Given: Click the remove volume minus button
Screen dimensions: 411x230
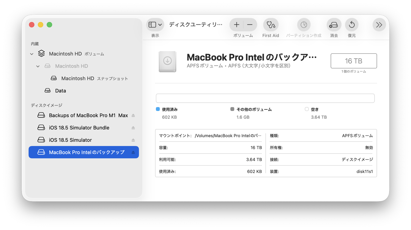Looking at the screenshot, I should click(250, 25).
